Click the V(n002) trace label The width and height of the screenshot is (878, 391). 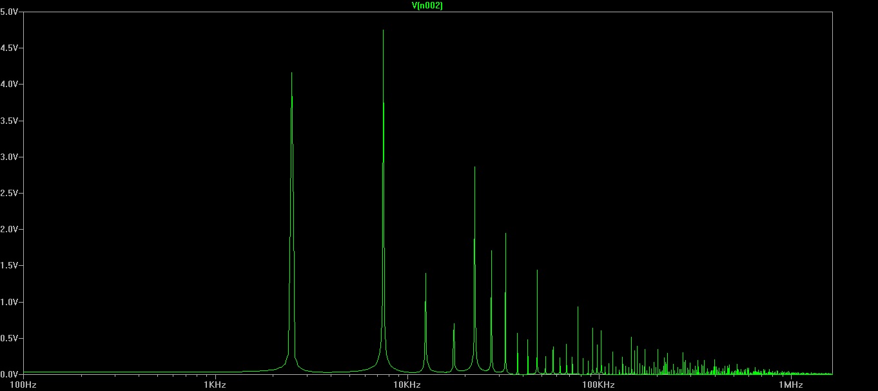[x=427, y=5]
